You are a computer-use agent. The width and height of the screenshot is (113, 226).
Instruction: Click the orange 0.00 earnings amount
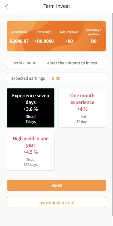coord(56,79)
